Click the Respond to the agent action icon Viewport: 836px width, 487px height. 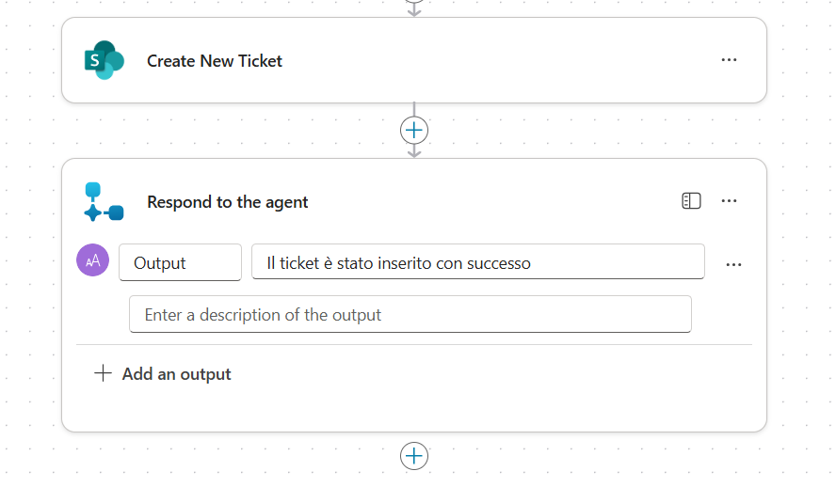point(104,201)
